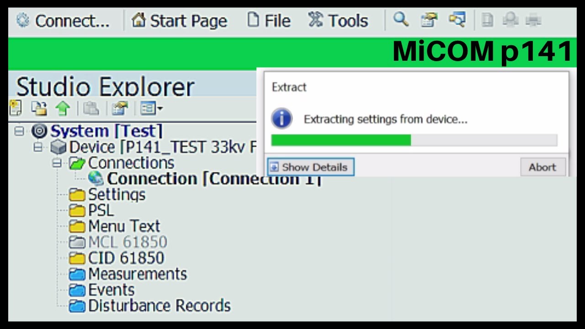
Task: Click the properties icon next to the magnifier
Action: point(429,20)
